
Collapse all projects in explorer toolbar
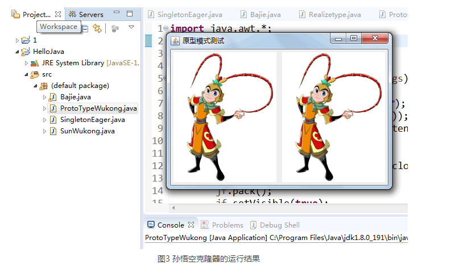click(85, 28)
